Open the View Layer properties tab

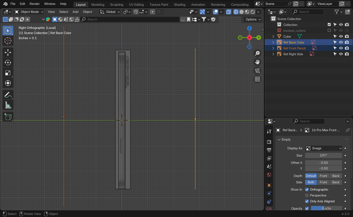(269, 158)
